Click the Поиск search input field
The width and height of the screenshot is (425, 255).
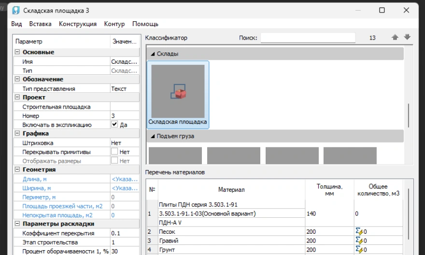pos(308,38)
